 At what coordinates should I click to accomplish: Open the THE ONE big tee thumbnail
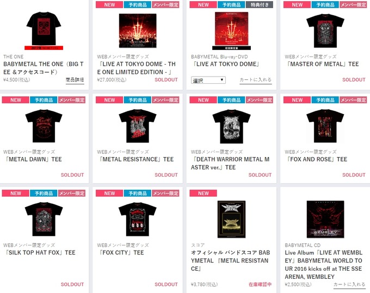click(x=44, y=30)
